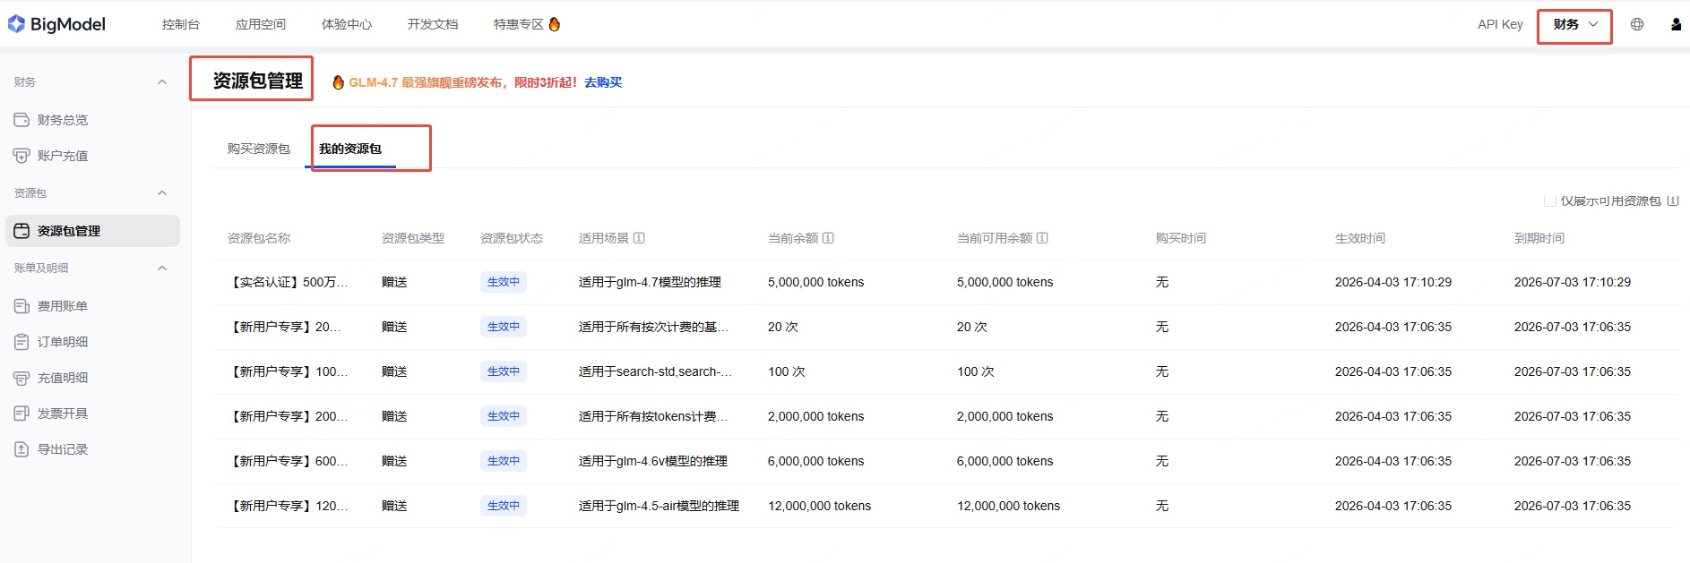The height and width of the screenshot is (563, 1690).
Task: Click the 【实名认证】500万 resource pack row
Action: [289, 282]
